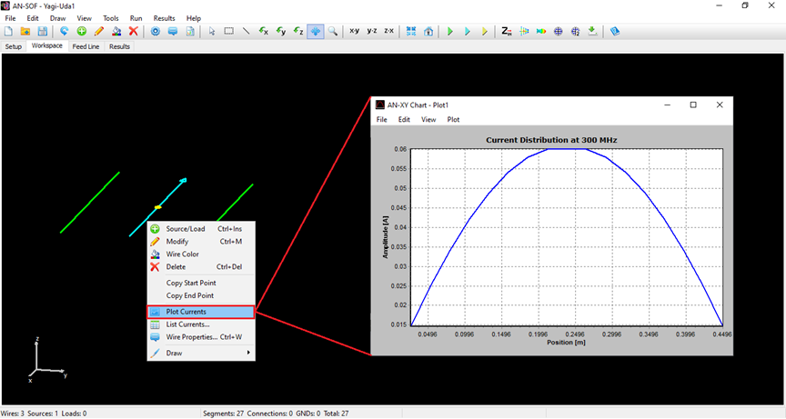The image size is (786, 419).
Task: Open the Edit menu in AN-SOF
Action: coord(33,18)
